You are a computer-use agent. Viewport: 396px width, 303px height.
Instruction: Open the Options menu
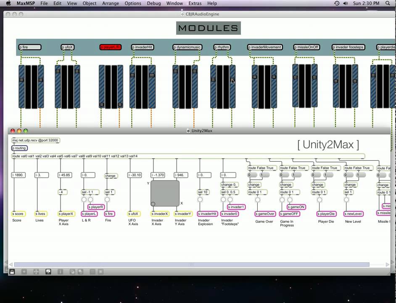[133, 3]
